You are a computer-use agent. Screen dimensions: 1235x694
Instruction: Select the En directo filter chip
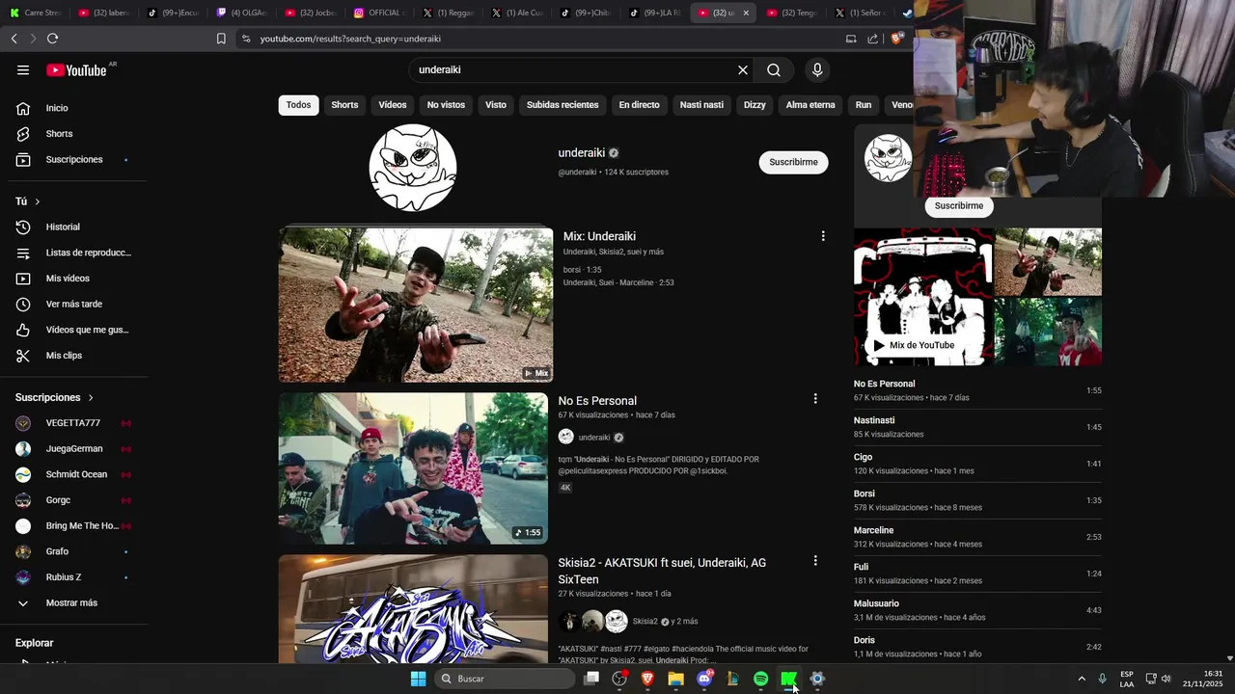[639, 105]
